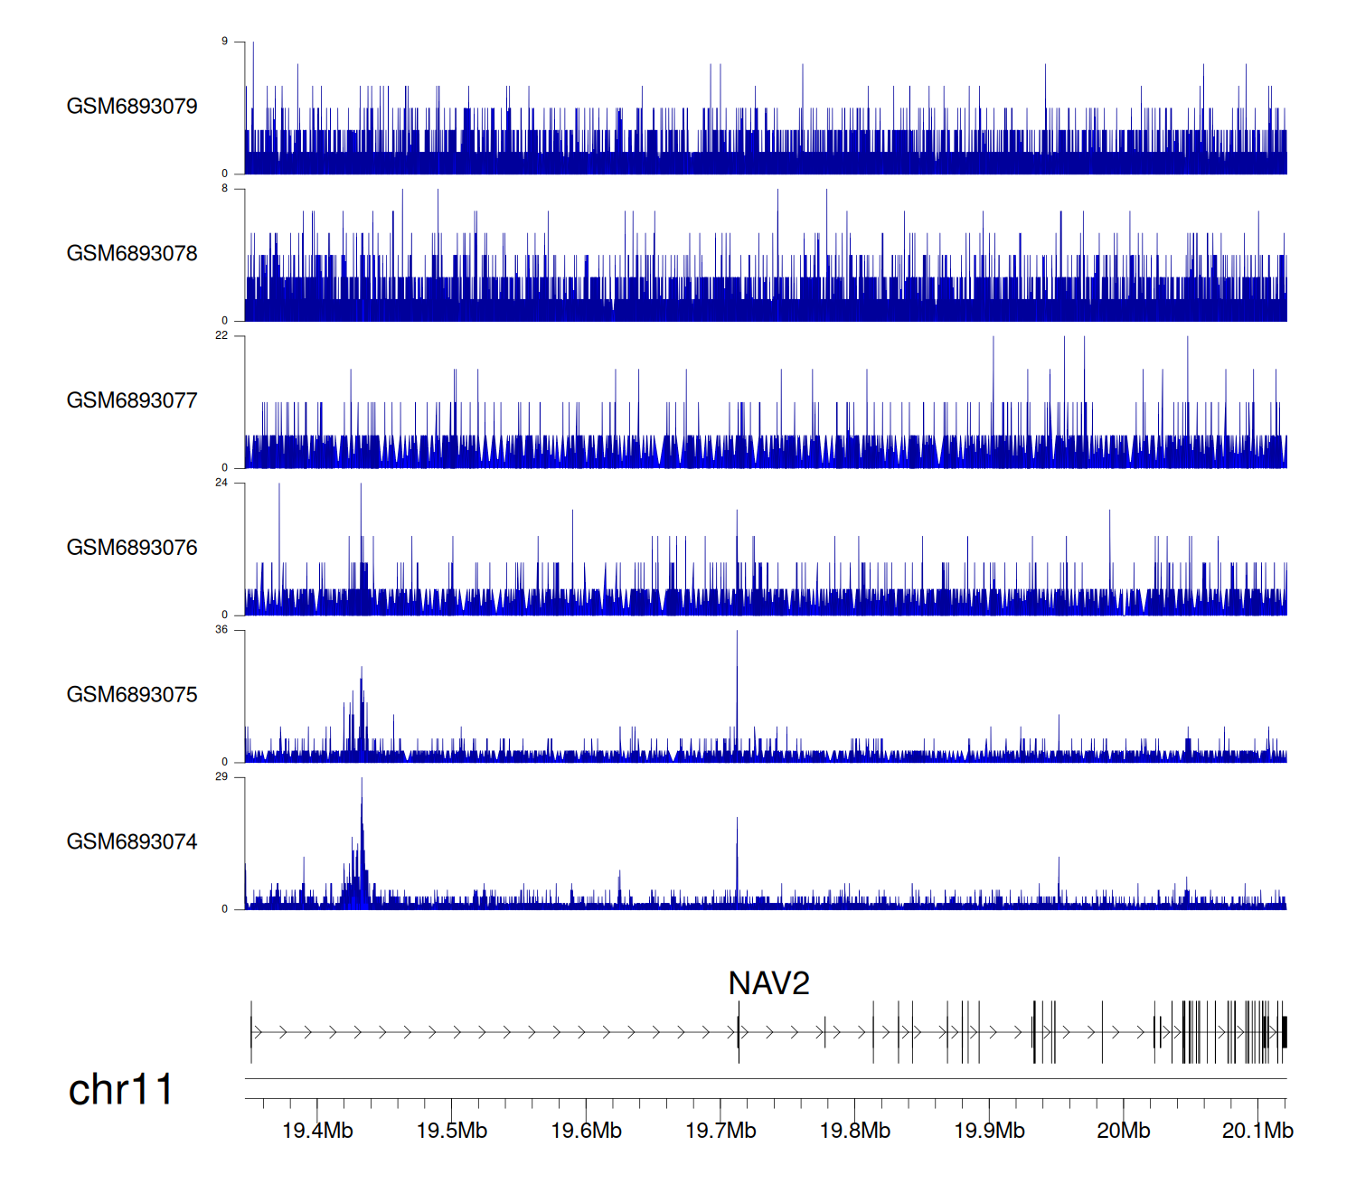1356x1193 pixels.
Task: Select the GSM6893076 track label
Action: click(132, 548)
